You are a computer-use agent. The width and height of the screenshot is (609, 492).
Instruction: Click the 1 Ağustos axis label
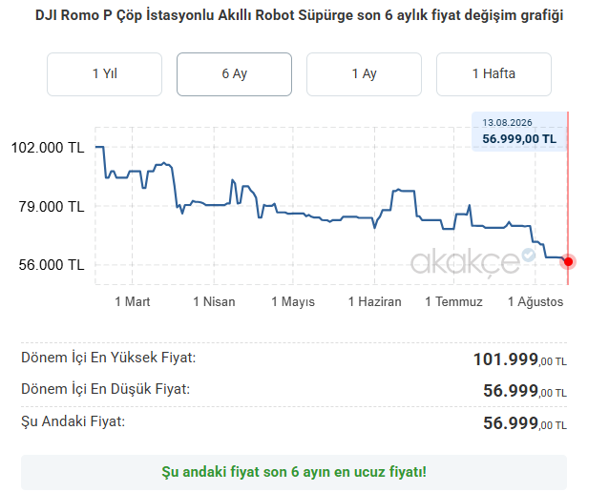click(x=535, y=301)
